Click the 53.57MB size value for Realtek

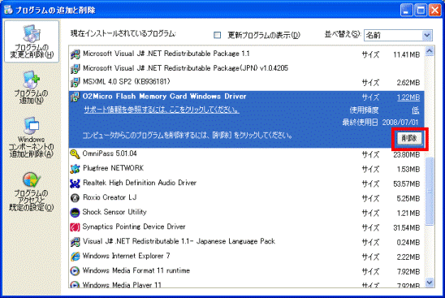tap(406, 184)
